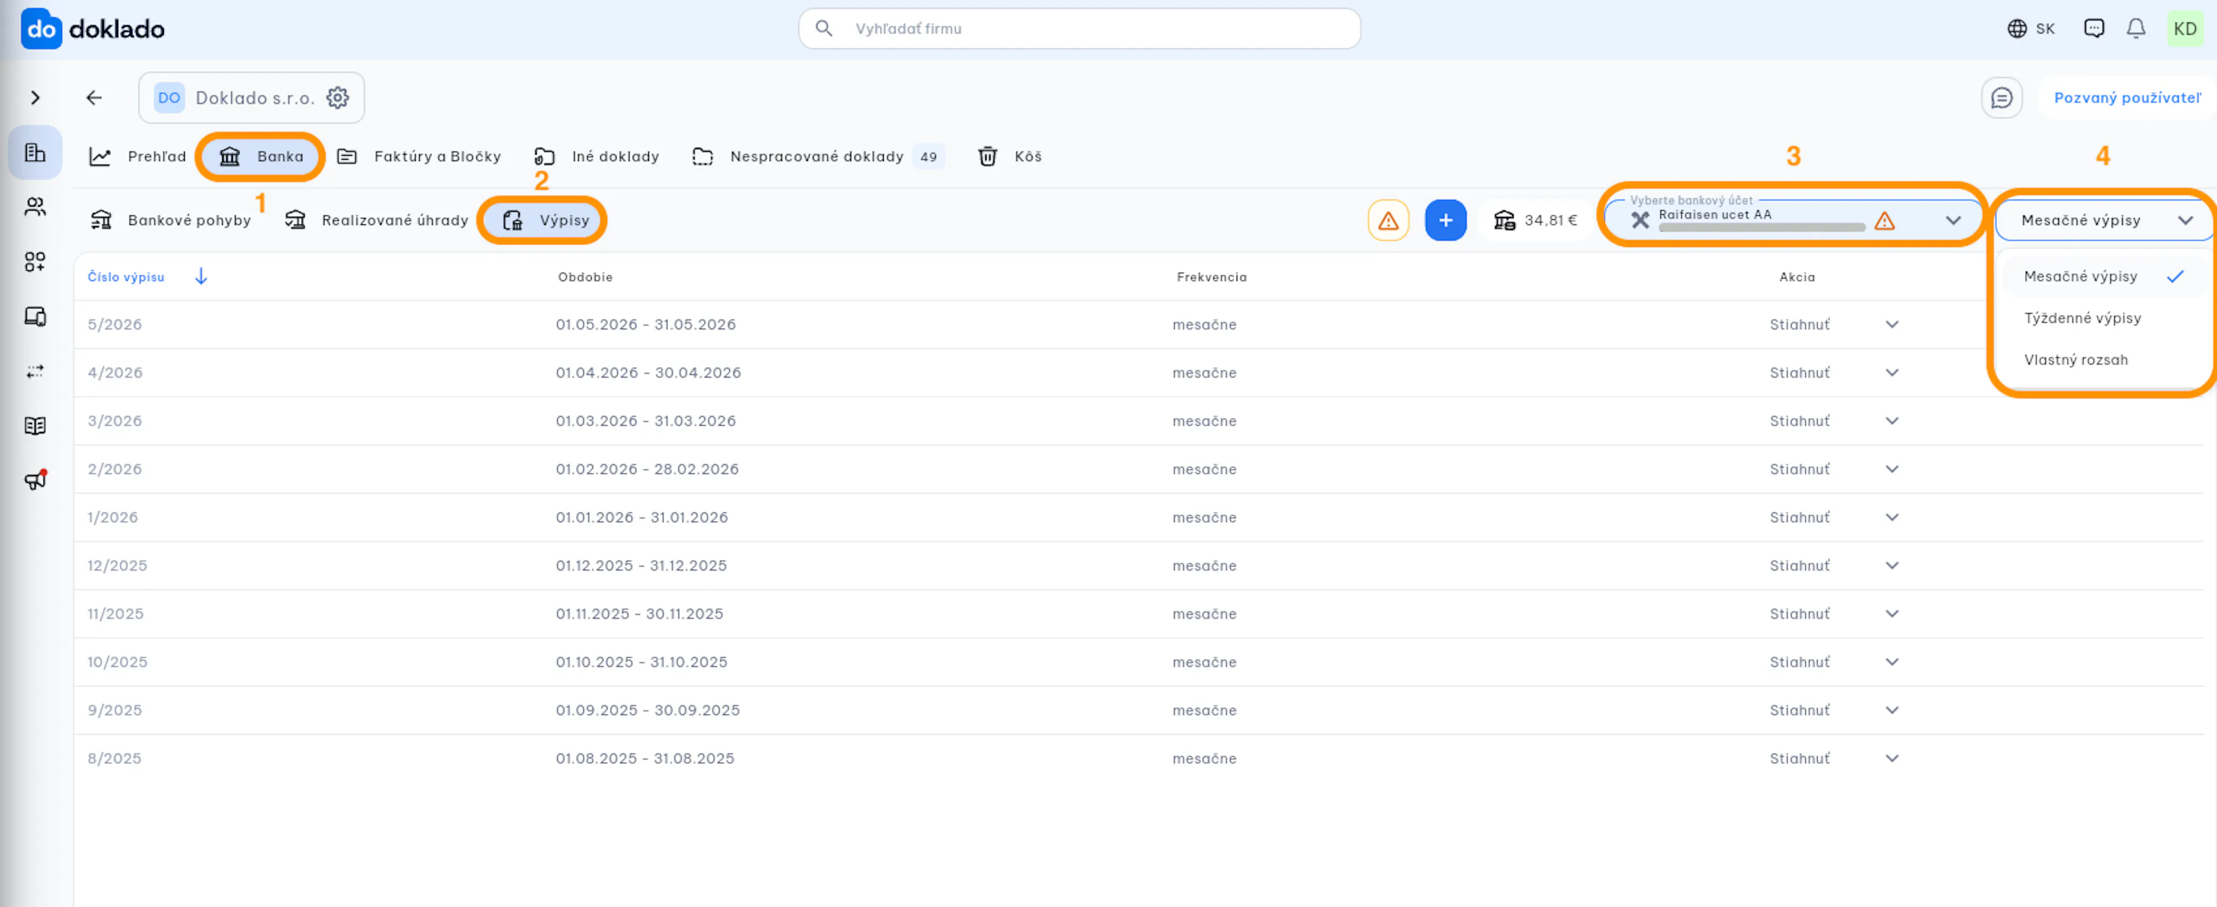
Task: Expand download options for statement 4/2026
Action: (1892, 373)
